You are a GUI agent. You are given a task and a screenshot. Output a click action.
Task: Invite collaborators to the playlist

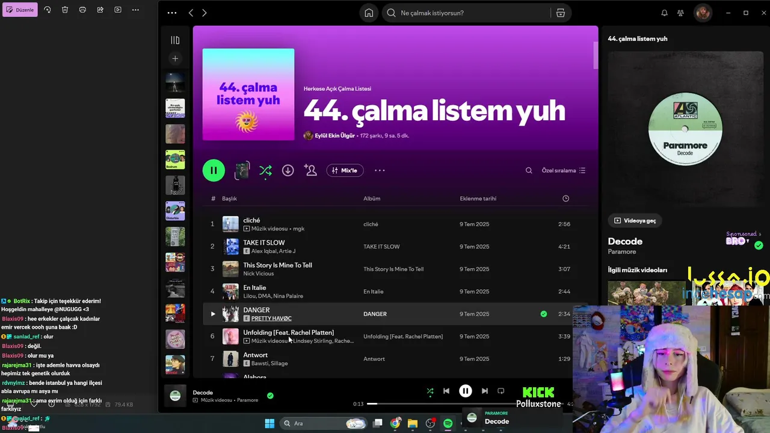(310, 170)
